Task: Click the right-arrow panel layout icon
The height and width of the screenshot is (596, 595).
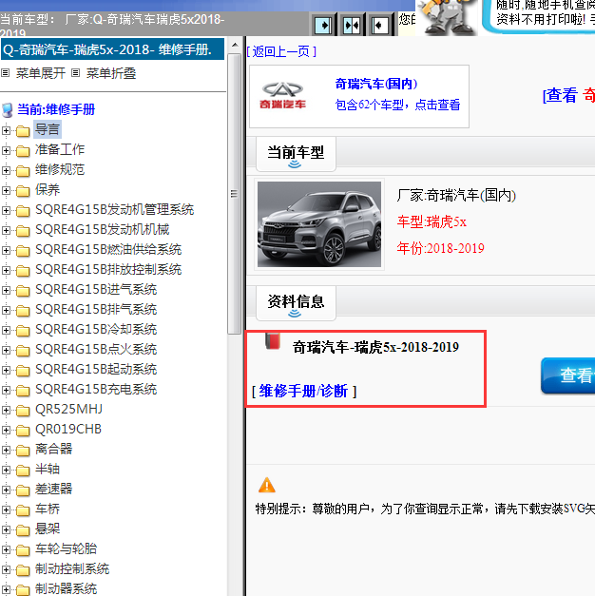Action: [323, 26]
